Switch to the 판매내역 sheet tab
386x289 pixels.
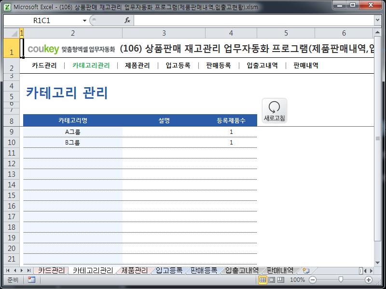280,271
